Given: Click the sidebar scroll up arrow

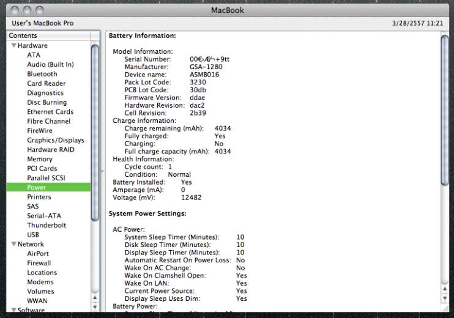Looking at the screenshot, I should coord(95,298).
